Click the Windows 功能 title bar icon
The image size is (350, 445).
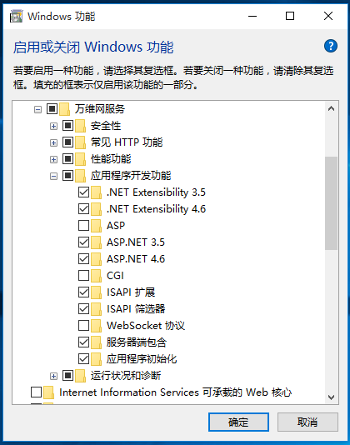tap(16, 16)
